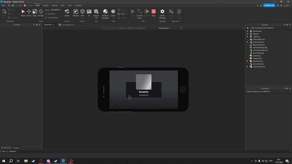Open the Windows notification center
Screen dimensions: 292x164
287,161
